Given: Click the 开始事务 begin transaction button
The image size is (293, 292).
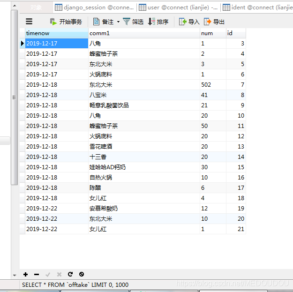Looking at the screenshot, I should (x=66, y=22).
